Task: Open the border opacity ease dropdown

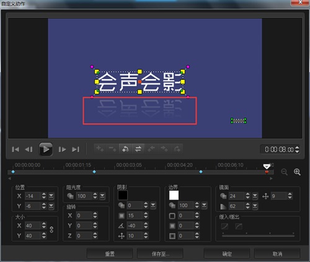Action: coord(204,206)
